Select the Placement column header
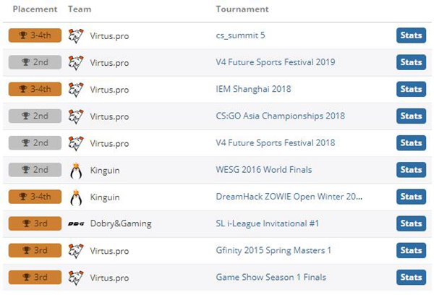The height and width of the screenshot is (295, 434). pos(35,9)
